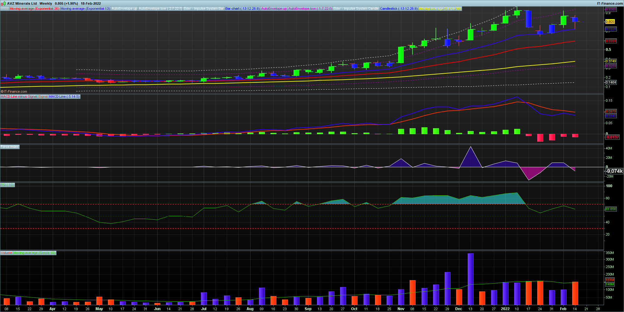The image size is (624, 312).
Task: Click the MACD Line minus Signal label
Action: [19, 96]
